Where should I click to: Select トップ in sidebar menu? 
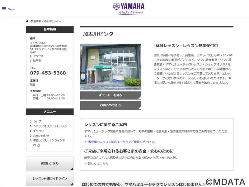[x=37, y=121]
